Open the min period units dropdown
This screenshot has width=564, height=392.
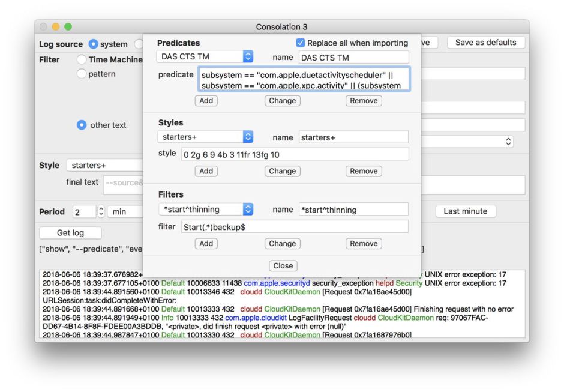125,211
